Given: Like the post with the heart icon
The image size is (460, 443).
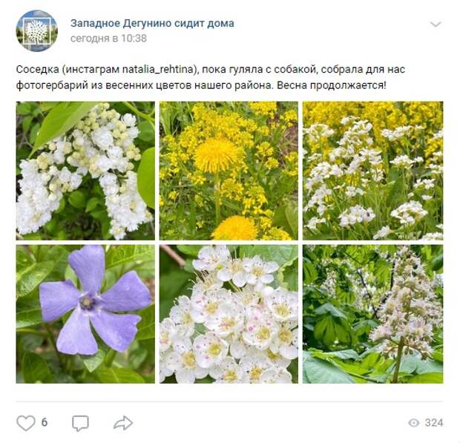Looking at the screenshot, I should coord(26,423).
